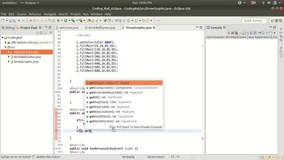Click Activities in the top bar
The height and width of the screenshot is (160, 284).
(9, 3)
